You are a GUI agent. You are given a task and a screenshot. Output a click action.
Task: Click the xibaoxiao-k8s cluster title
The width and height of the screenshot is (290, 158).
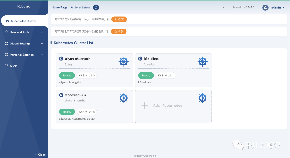(75, 95)
